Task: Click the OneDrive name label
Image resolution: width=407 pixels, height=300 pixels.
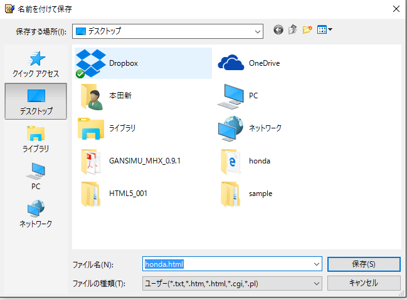Action: click(x=264, y=63)
